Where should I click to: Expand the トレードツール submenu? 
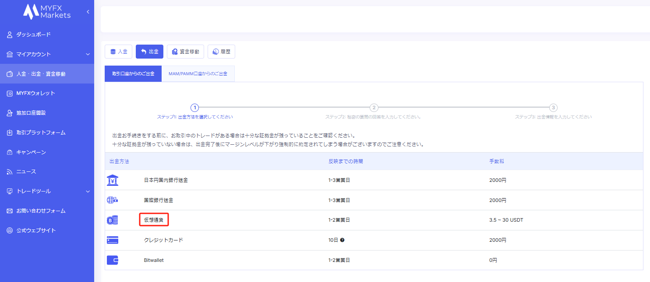coord(88,191)
